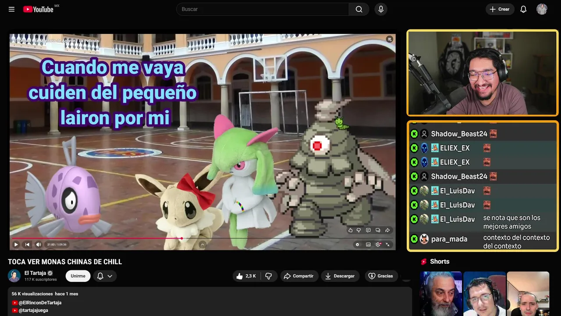Click the fullscreen collapse arrows icon
The height and width of the screenshot is (316, 561).
[388, 244]
